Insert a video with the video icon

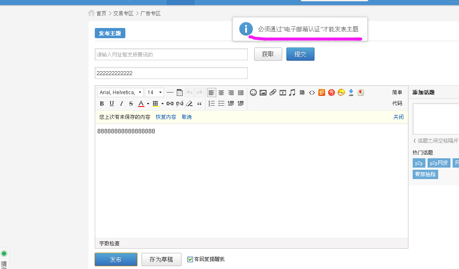click(x=283, y=92)
